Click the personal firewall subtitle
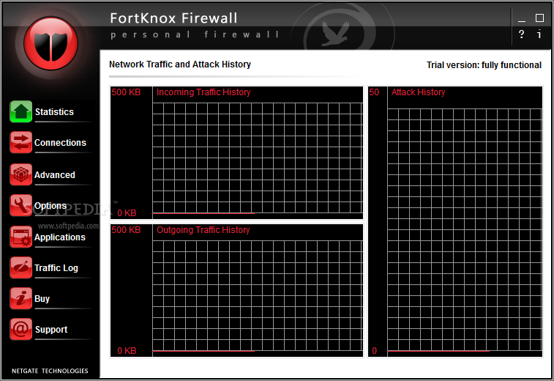Viewport: 554px width, 381px height. pyautogui.click(x=195, y=34)
